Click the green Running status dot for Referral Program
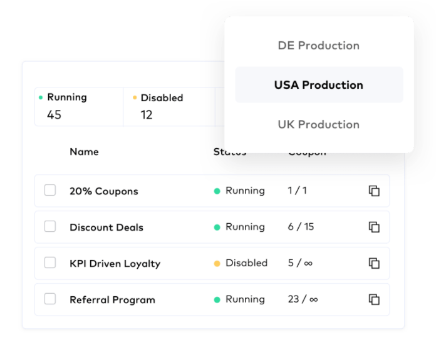This screenshot has height=350, width=436. point(217,300)
